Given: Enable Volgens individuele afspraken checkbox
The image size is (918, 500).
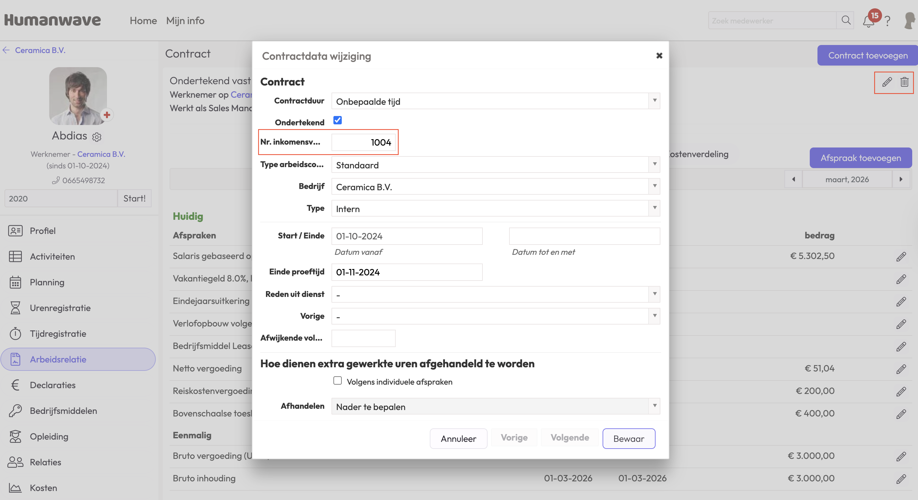Looking at the screenshot, I should 337,381.
